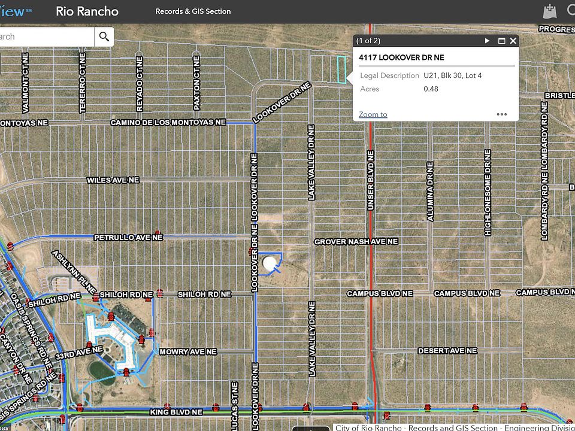This screenshot has height=431, width=575.
Task: Select the white water tank circle on map
Action: click(271, 262)
